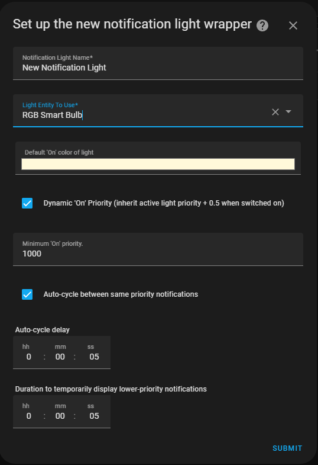Set lower-priority display duration seconds field
The image size is (318, 465).
(94, 416)
